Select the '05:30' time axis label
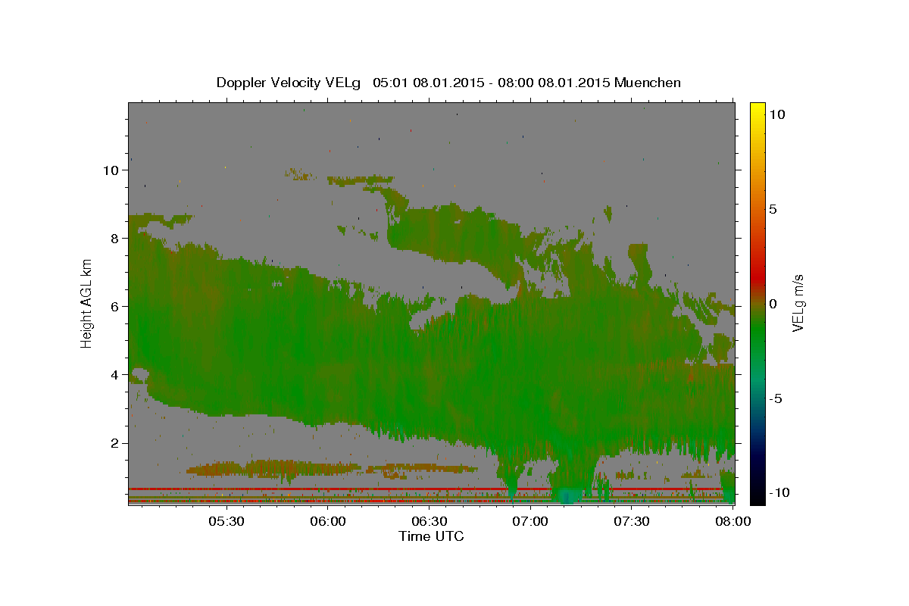This screenshot has width=909, height=606. [x=226, y=522]
